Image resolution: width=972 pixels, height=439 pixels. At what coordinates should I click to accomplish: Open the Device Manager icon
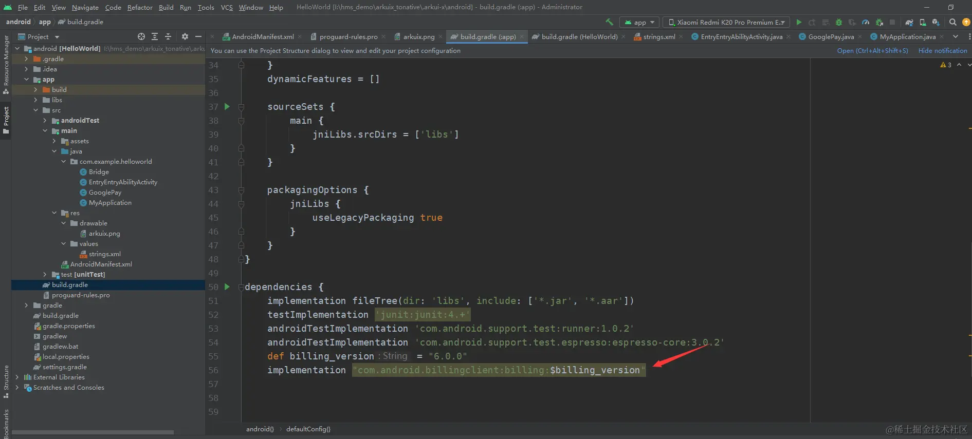coord(923,22)
